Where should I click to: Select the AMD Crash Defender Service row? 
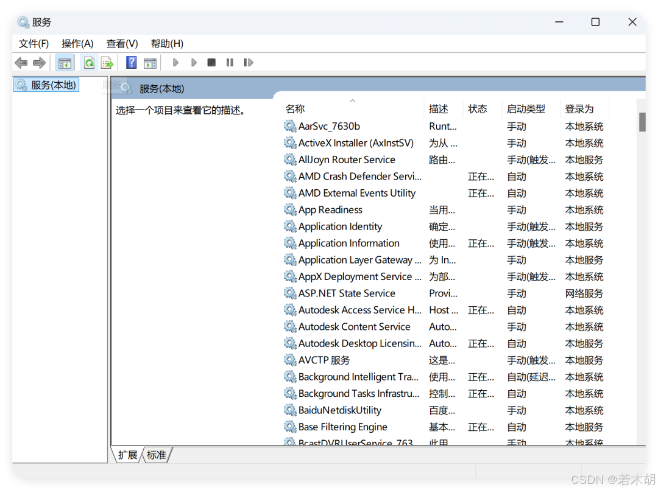pyautogui.click(x=360, y=177)
